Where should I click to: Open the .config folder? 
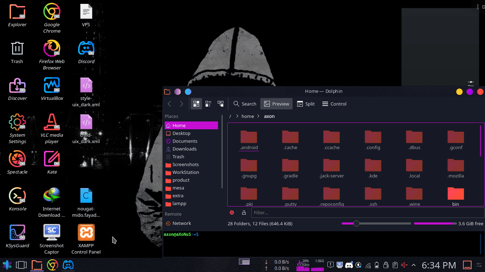372,138
